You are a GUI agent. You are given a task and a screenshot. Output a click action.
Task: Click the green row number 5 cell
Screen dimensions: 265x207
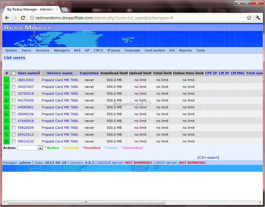7,107
